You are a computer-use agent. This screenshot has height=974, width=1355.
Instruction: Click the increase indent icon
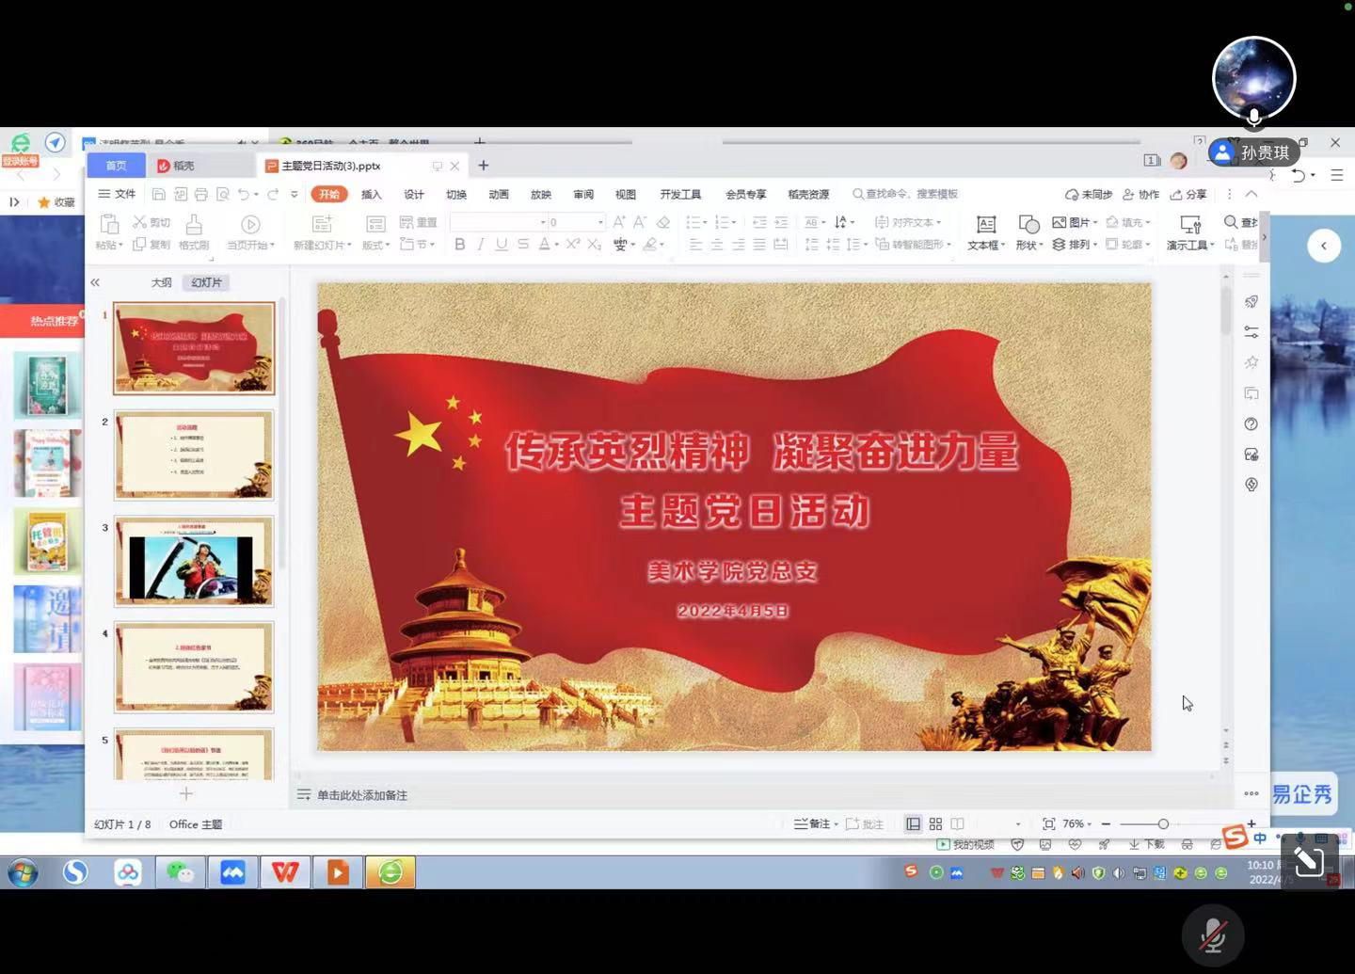point(781,222)
